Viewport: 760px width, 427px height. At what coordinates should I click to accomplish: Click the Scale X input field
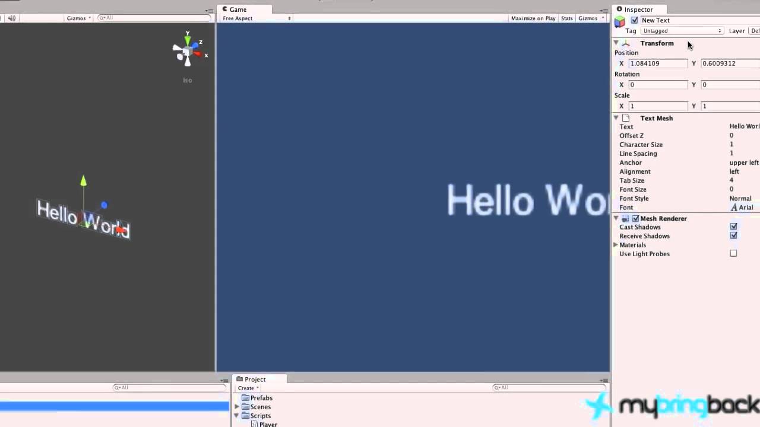[658, 106]
